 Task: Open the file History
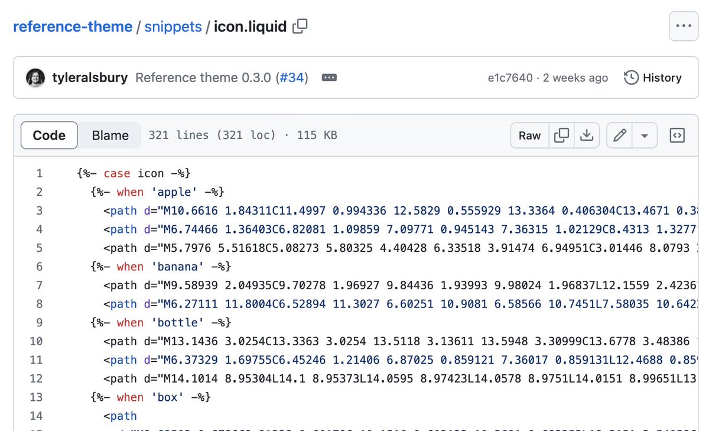[653, 77]
